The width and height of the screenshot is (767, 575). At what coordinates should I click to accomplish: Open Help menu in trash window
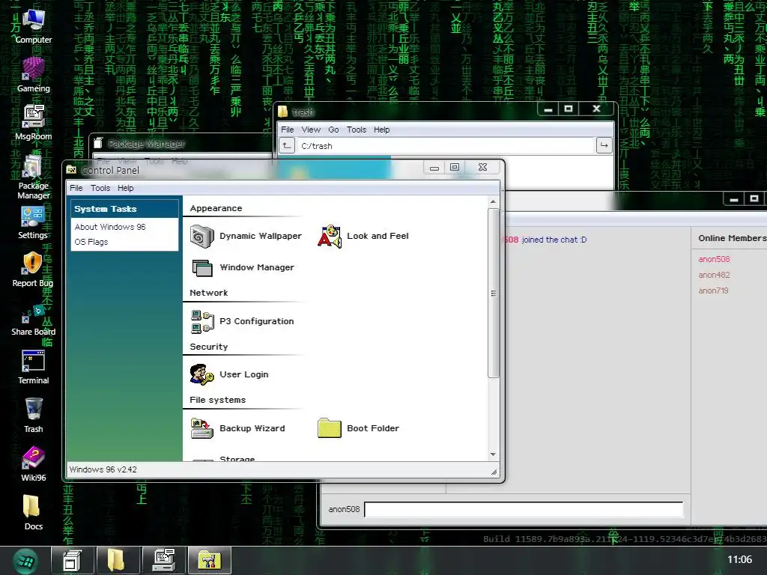pos(382,130)
